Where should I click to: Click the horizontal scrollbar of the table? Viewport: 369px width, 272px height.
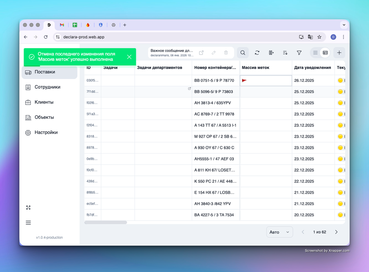(105, 222)
